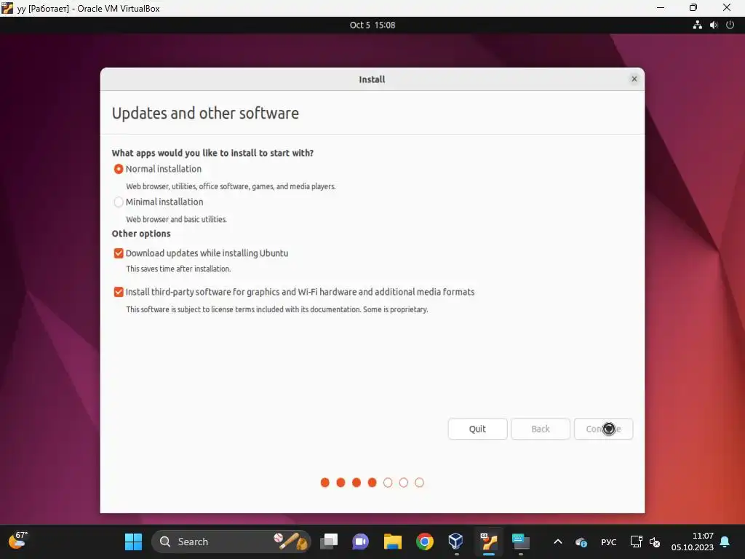Click the VirtualBox window title icon
The width and height of the screenshot is (745, 559).
(7, 8)
